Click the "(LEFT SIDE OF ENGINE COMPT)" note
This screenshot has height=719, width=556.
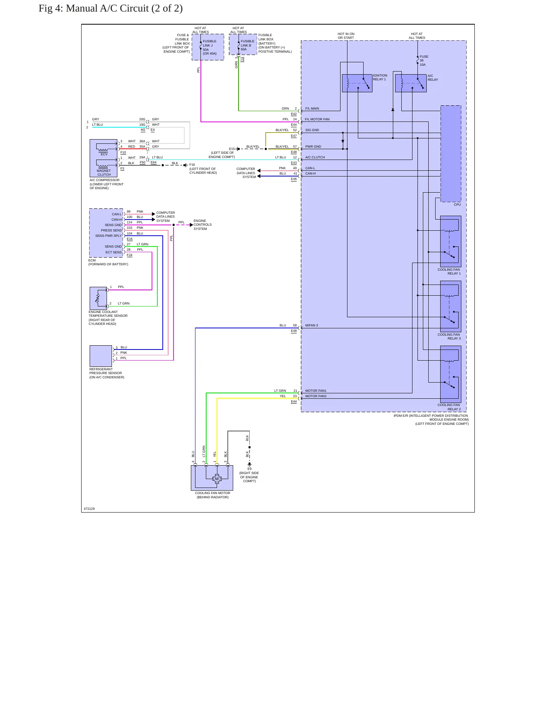tap(222, 155)
